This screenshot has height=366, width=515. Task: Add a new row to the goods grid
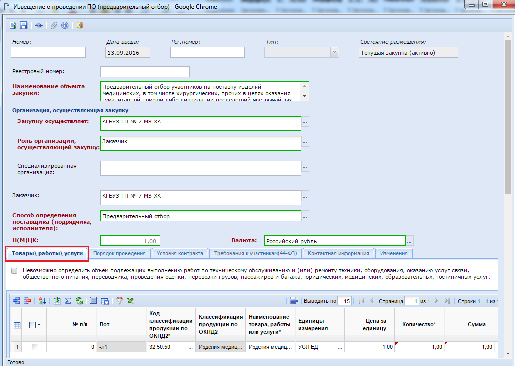16,301
